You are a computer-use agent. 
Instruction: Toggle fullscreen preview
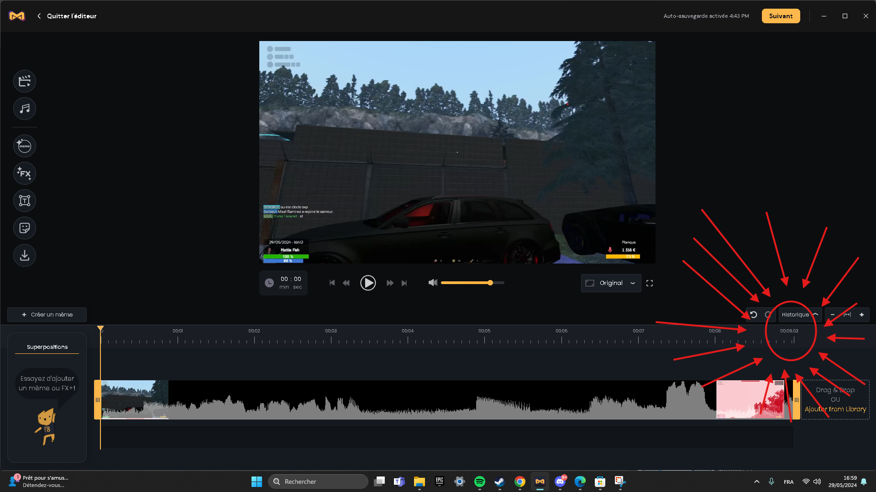[650, 283]
